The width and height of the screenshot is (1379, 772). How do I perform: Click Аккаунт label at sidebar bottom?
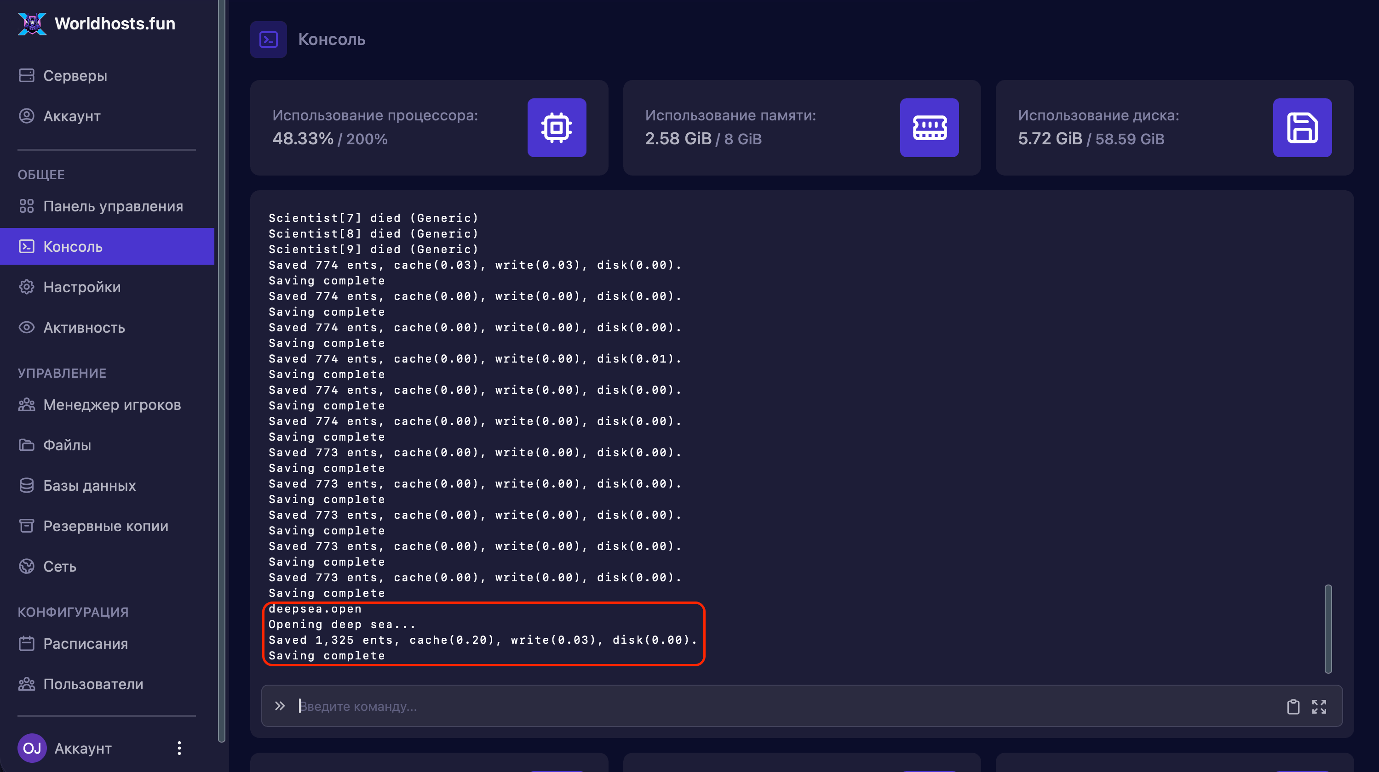coord(83,749)
